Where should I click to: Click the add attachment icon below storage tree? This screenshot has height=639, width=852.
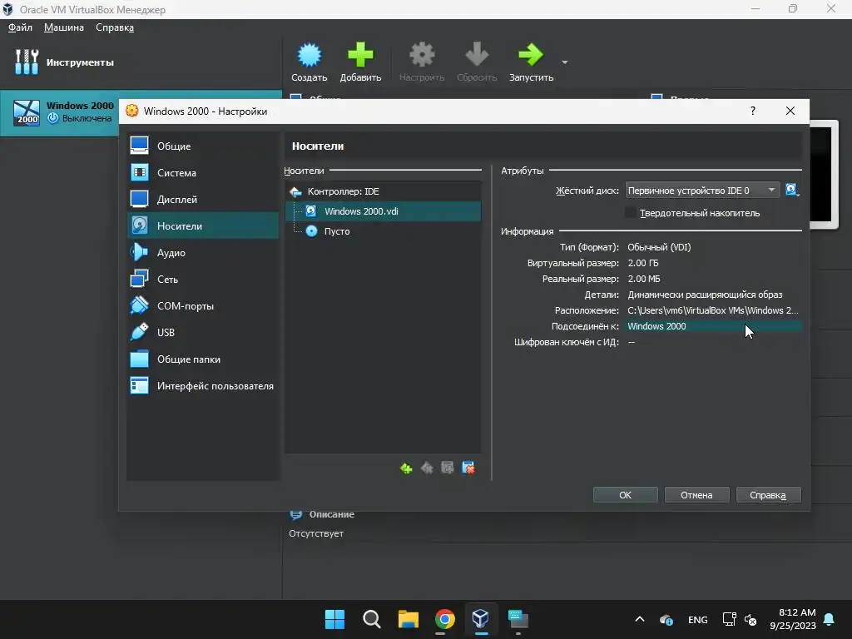point(448,468)
